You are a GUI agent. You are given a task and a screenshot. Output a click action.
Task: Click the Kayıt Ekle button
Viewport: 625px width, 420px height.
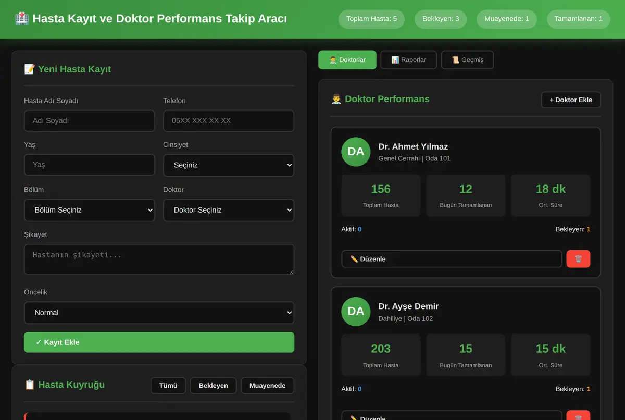(159, 342)
